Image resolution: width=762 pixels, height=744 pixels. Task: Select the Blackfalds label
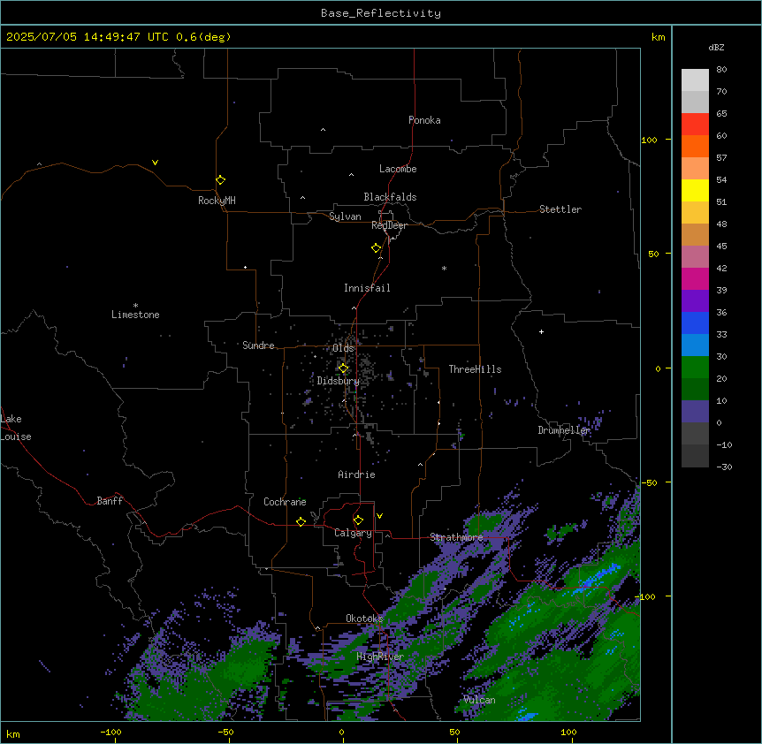pos(390,197)
